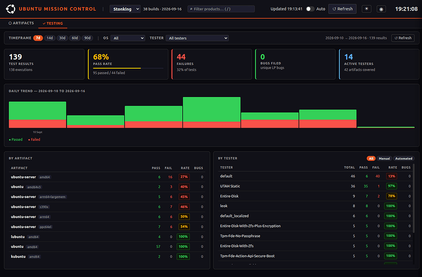Sort By Artifact table by Pass column
Viewport: 422px width, 277px height.
point(156,168)
